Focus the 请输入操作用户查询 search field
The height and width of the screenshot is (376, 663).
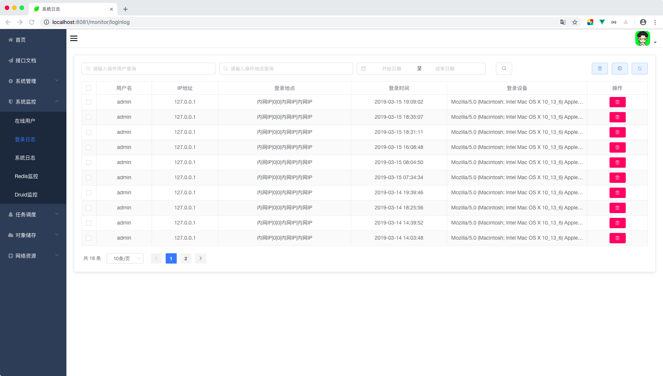coord(148,69)
